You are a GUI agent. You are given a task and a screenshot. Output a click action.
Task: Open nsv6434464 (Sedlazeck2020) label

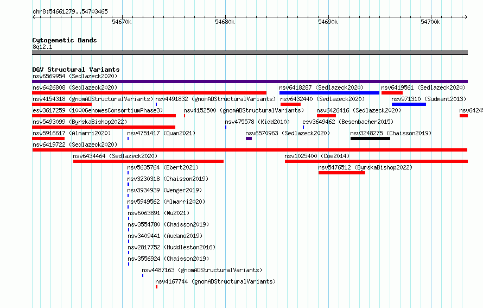point(115,156)
